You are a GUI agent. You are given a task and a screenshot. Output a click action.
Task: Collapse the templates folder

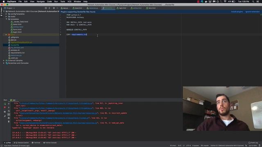coord(7,19)
